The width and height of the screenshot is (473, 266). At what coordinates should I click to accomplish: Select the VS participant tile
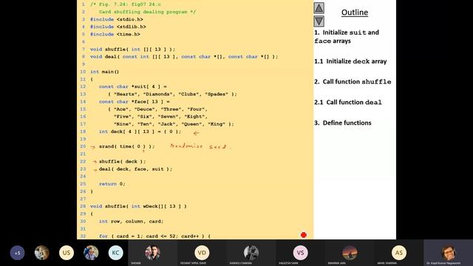click(300, 253)
